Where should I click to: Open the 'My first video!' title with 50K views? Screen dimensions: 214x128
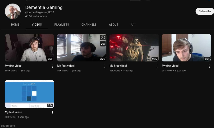click(66, 66)
